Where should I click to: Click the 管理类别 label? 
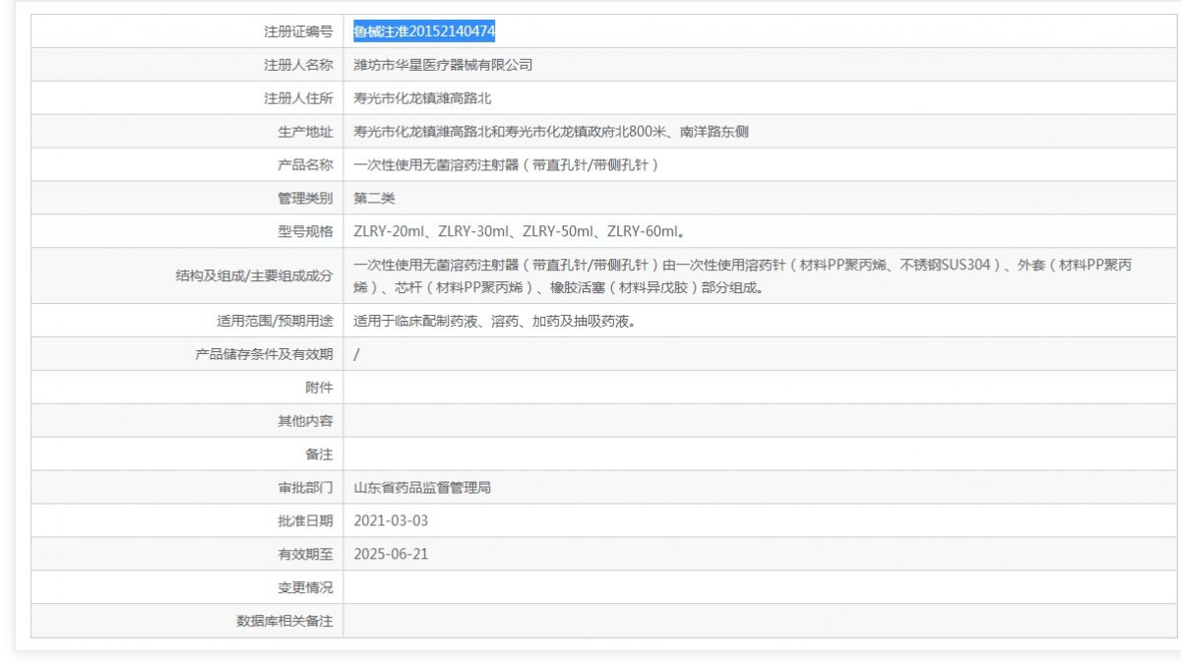305,199
